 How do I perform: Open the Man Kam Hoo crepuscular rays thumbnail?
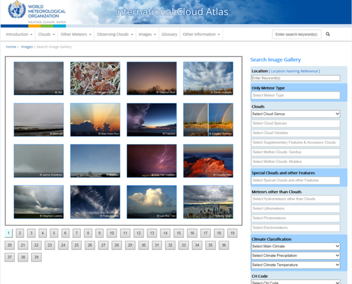(95, 120)
